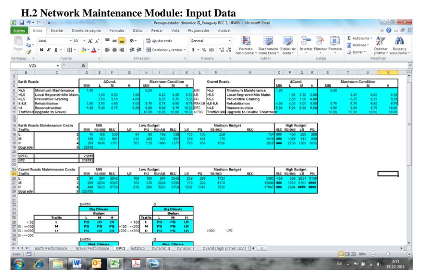Decrease decimal places

coord(229,50)
